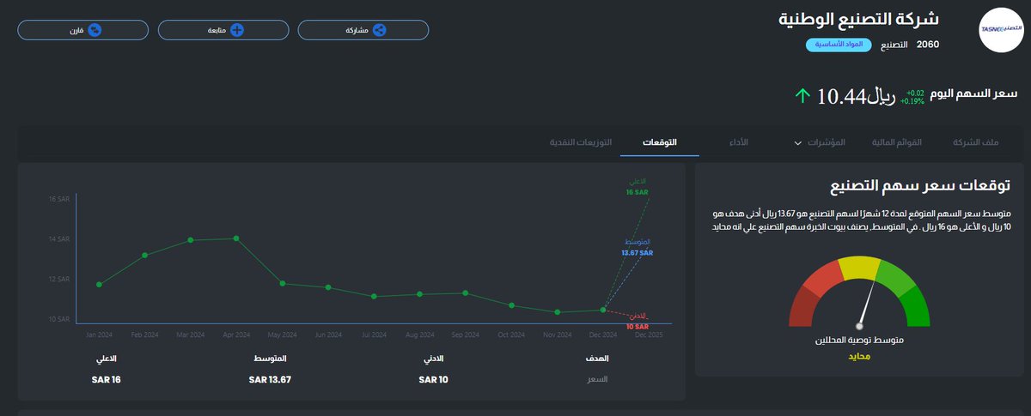Viewport: 1031px width, 416px height.
Task: Click the Jan 2024 chart data point
Action: [100, 284]
